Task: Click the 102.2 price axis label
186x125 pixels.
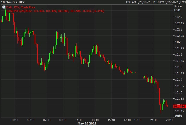Action: (x=179, y=17)
